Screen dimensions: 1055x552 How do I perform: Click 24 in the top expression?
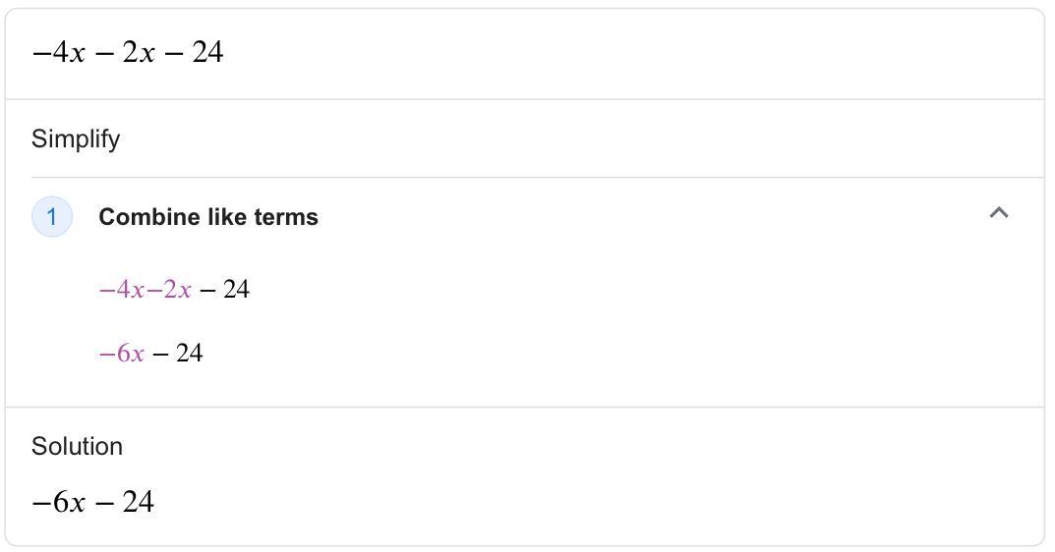point(207,53)
